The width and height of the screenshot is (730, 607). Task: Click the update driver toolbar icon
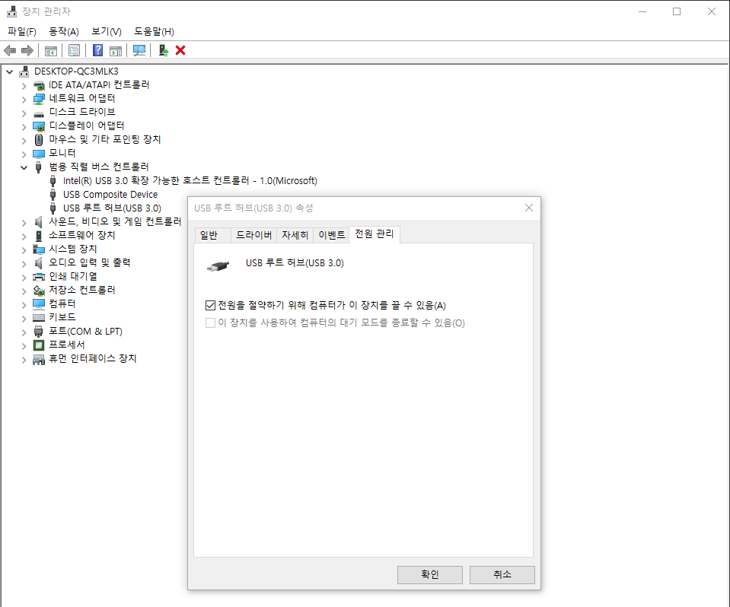point(163,50)
